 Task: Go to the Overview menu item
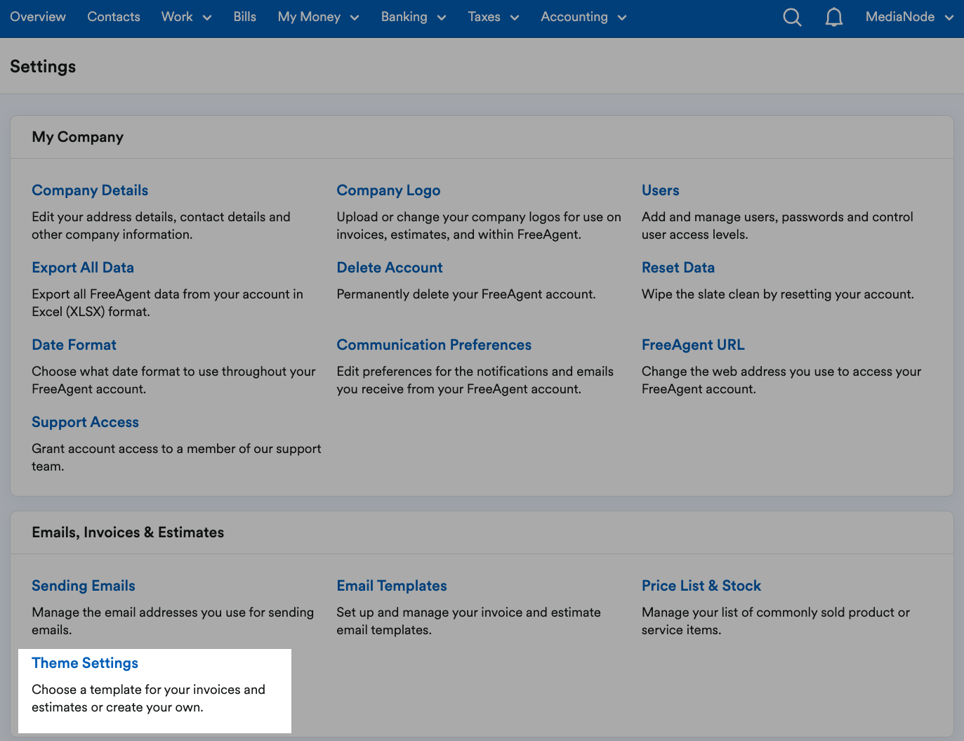[37, 17]
